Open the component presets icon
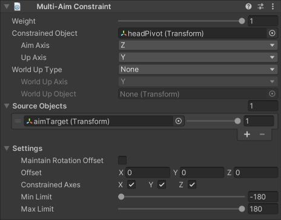Screen dimensions: 281x220 click(x=260, y=7)
